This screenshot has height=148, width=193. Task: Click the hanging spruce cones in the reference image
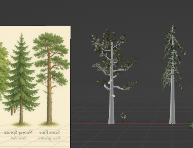13,110
